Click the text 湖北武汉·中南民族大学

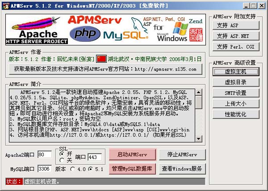click(x=137, y=59)
